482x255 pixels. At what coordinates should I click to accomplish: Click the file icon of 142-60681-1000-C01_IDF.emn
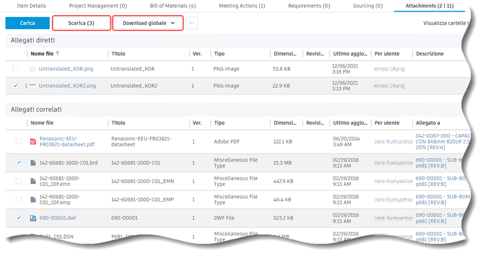tap(33, 181)
